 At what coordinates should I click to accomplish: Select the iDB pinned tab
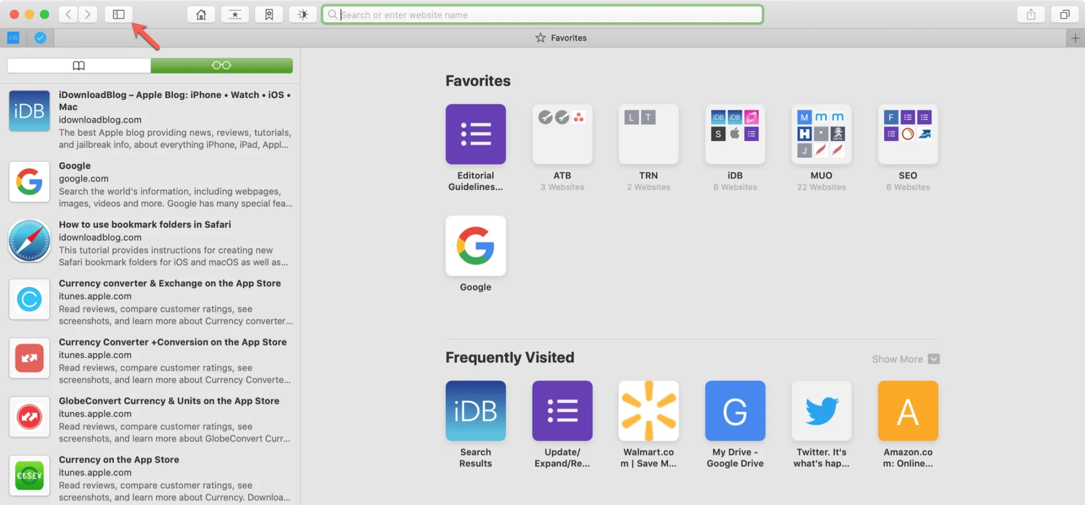click(x=13, y=37)
